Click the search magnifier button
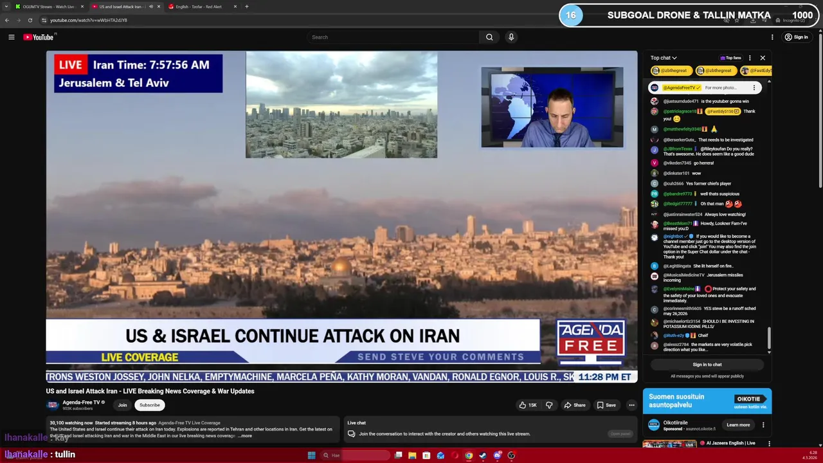This screenshot has height=463, width=823. coord(489,37)
